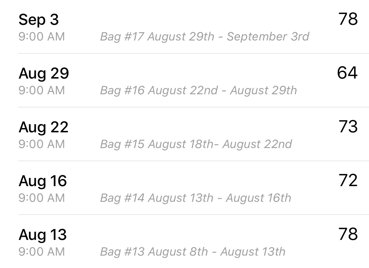Click the Bag #17 note text
The width and height of the screenshot is (369, 268).
204,37
